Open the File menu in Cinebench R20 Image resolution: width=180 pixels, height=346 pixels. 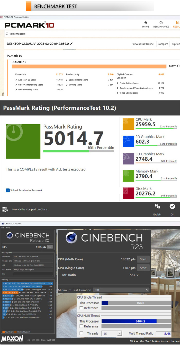(x=3, y=228)
